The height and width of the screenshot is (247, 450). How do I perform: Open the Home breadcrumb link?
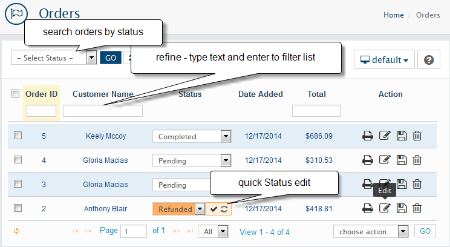(x=394, y=15)
